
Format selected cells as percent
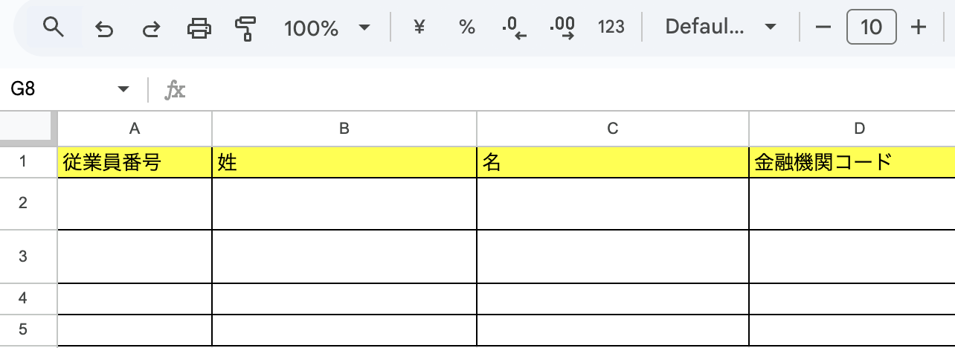466,28
